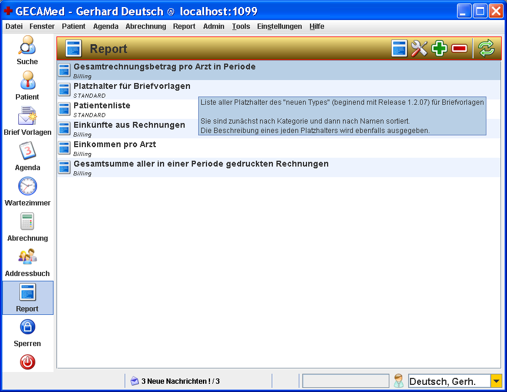This screenshot has width=507, height=392.
Task: Add a new report with green plus
Action: [439, 49]
